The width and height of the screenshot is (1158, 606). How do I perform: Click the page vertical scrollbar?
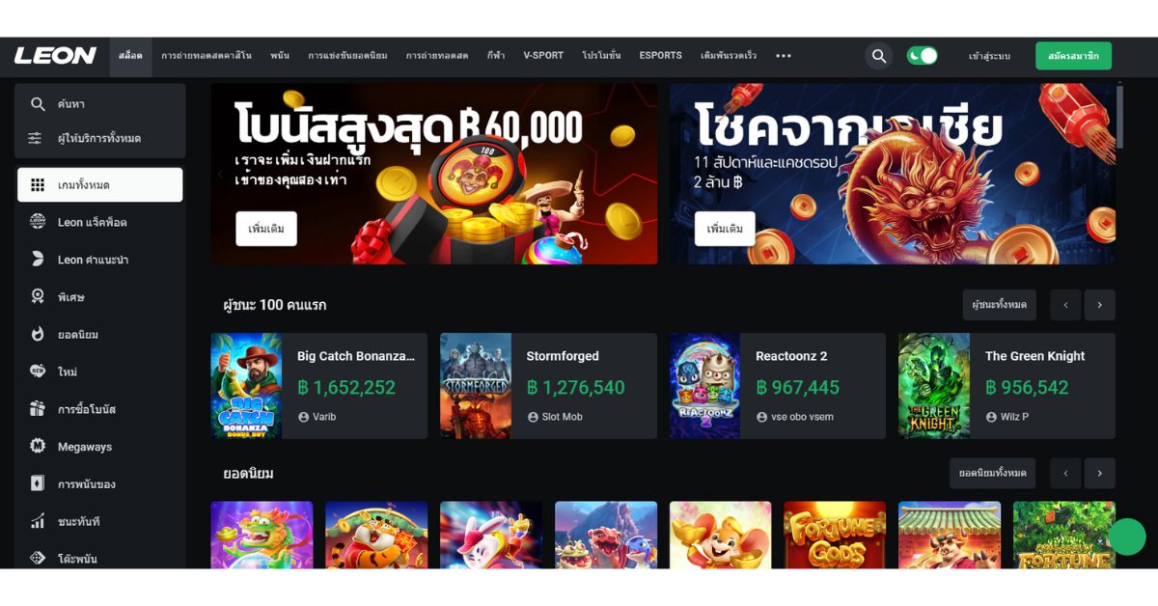pos(1120,116)
